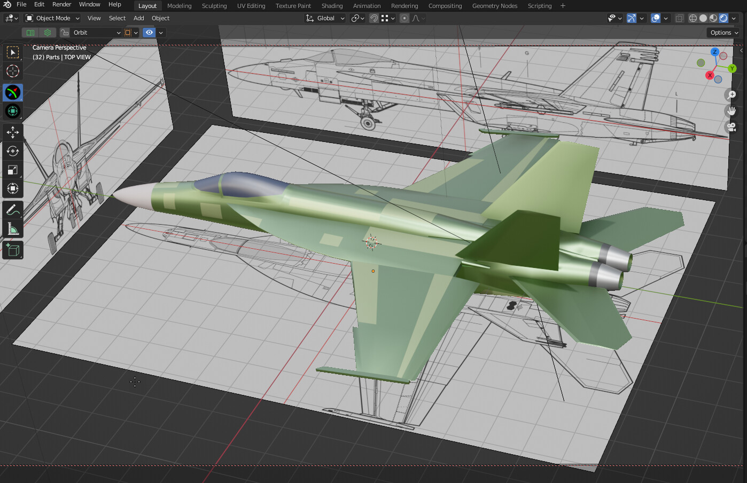747x483 pixels.
Task: Select the Scale tool
Action: click(x=13, y=170)
